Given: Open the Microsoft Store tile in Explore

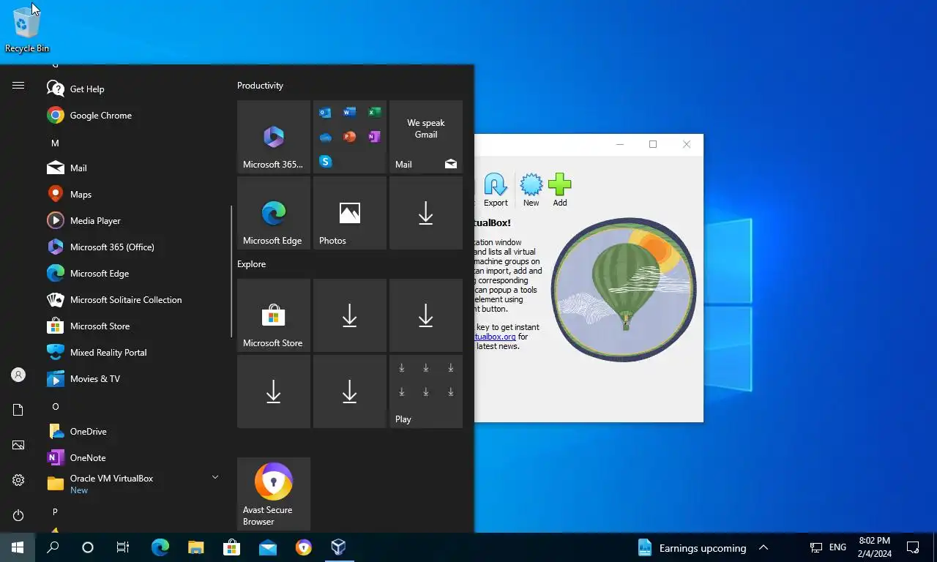Looking at the screenshot, I should coord(274,315).
